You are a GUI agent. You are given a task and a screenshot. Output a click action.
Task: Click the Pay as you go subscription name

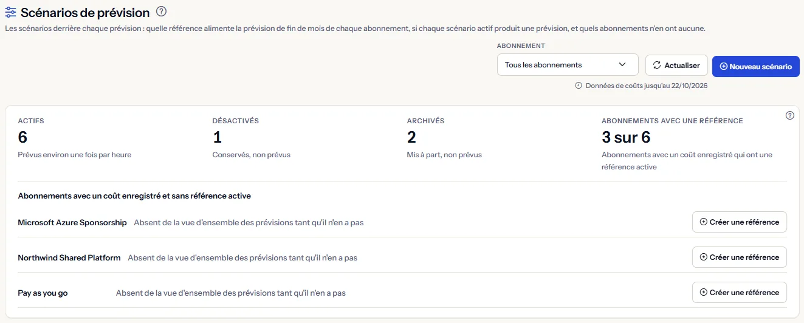pos(43,293)
